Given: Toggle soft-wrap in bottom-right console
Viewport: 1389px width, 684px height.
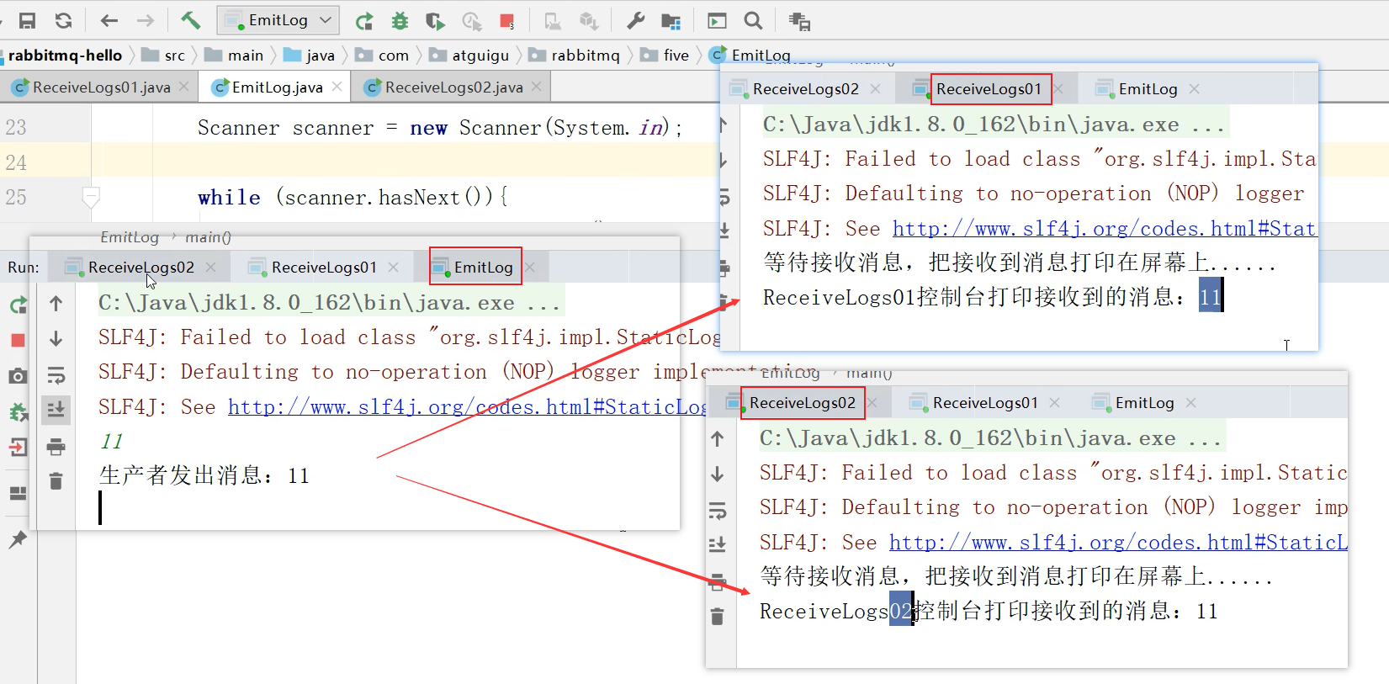Looking at the screenshot, I should (717, 511).
